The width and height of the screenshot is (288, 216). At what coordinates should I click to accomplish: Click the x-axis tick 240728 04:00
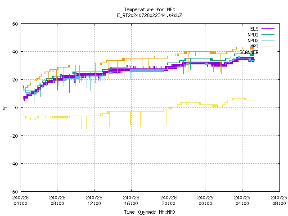tap(20, 201)
